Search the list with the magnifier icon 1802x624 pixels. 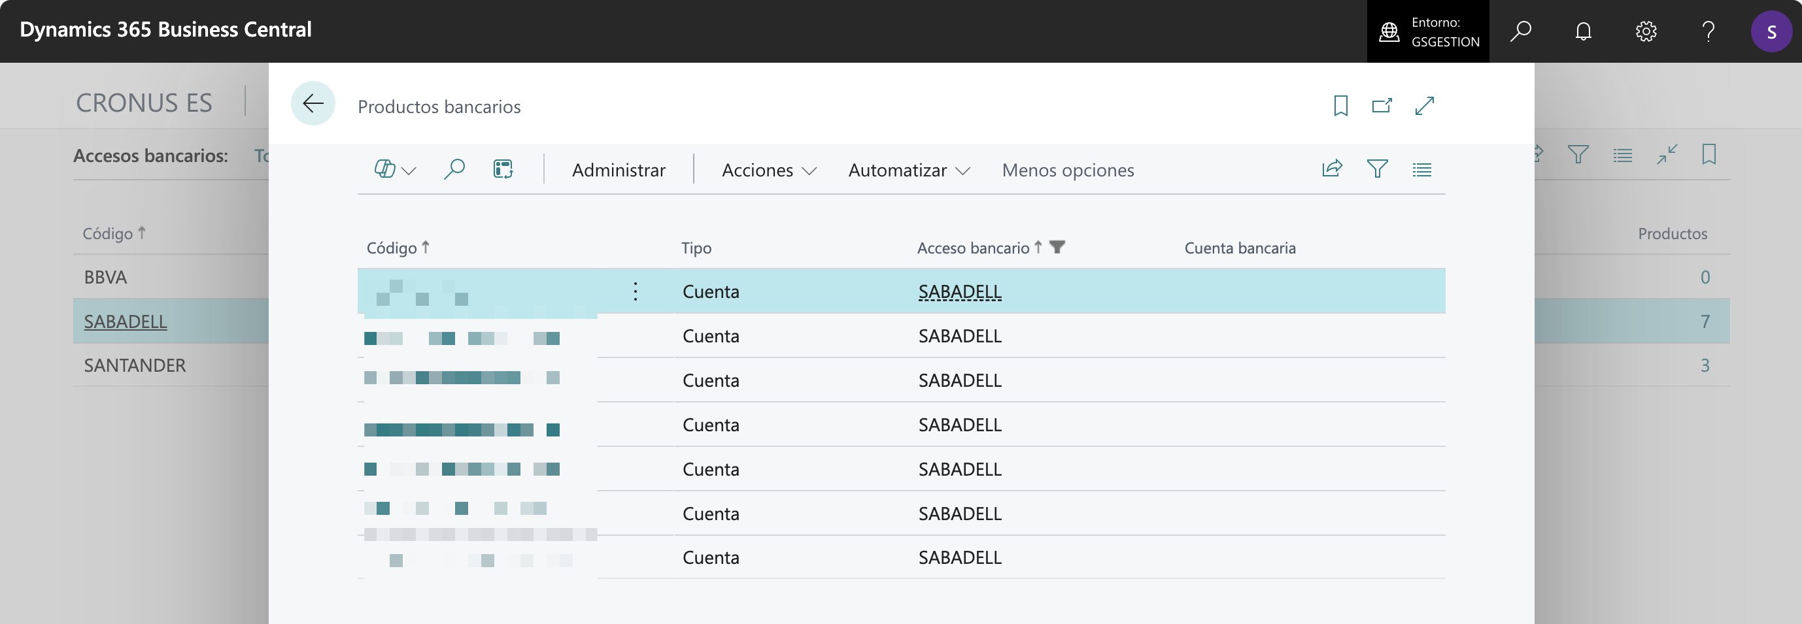pos(454,169)
